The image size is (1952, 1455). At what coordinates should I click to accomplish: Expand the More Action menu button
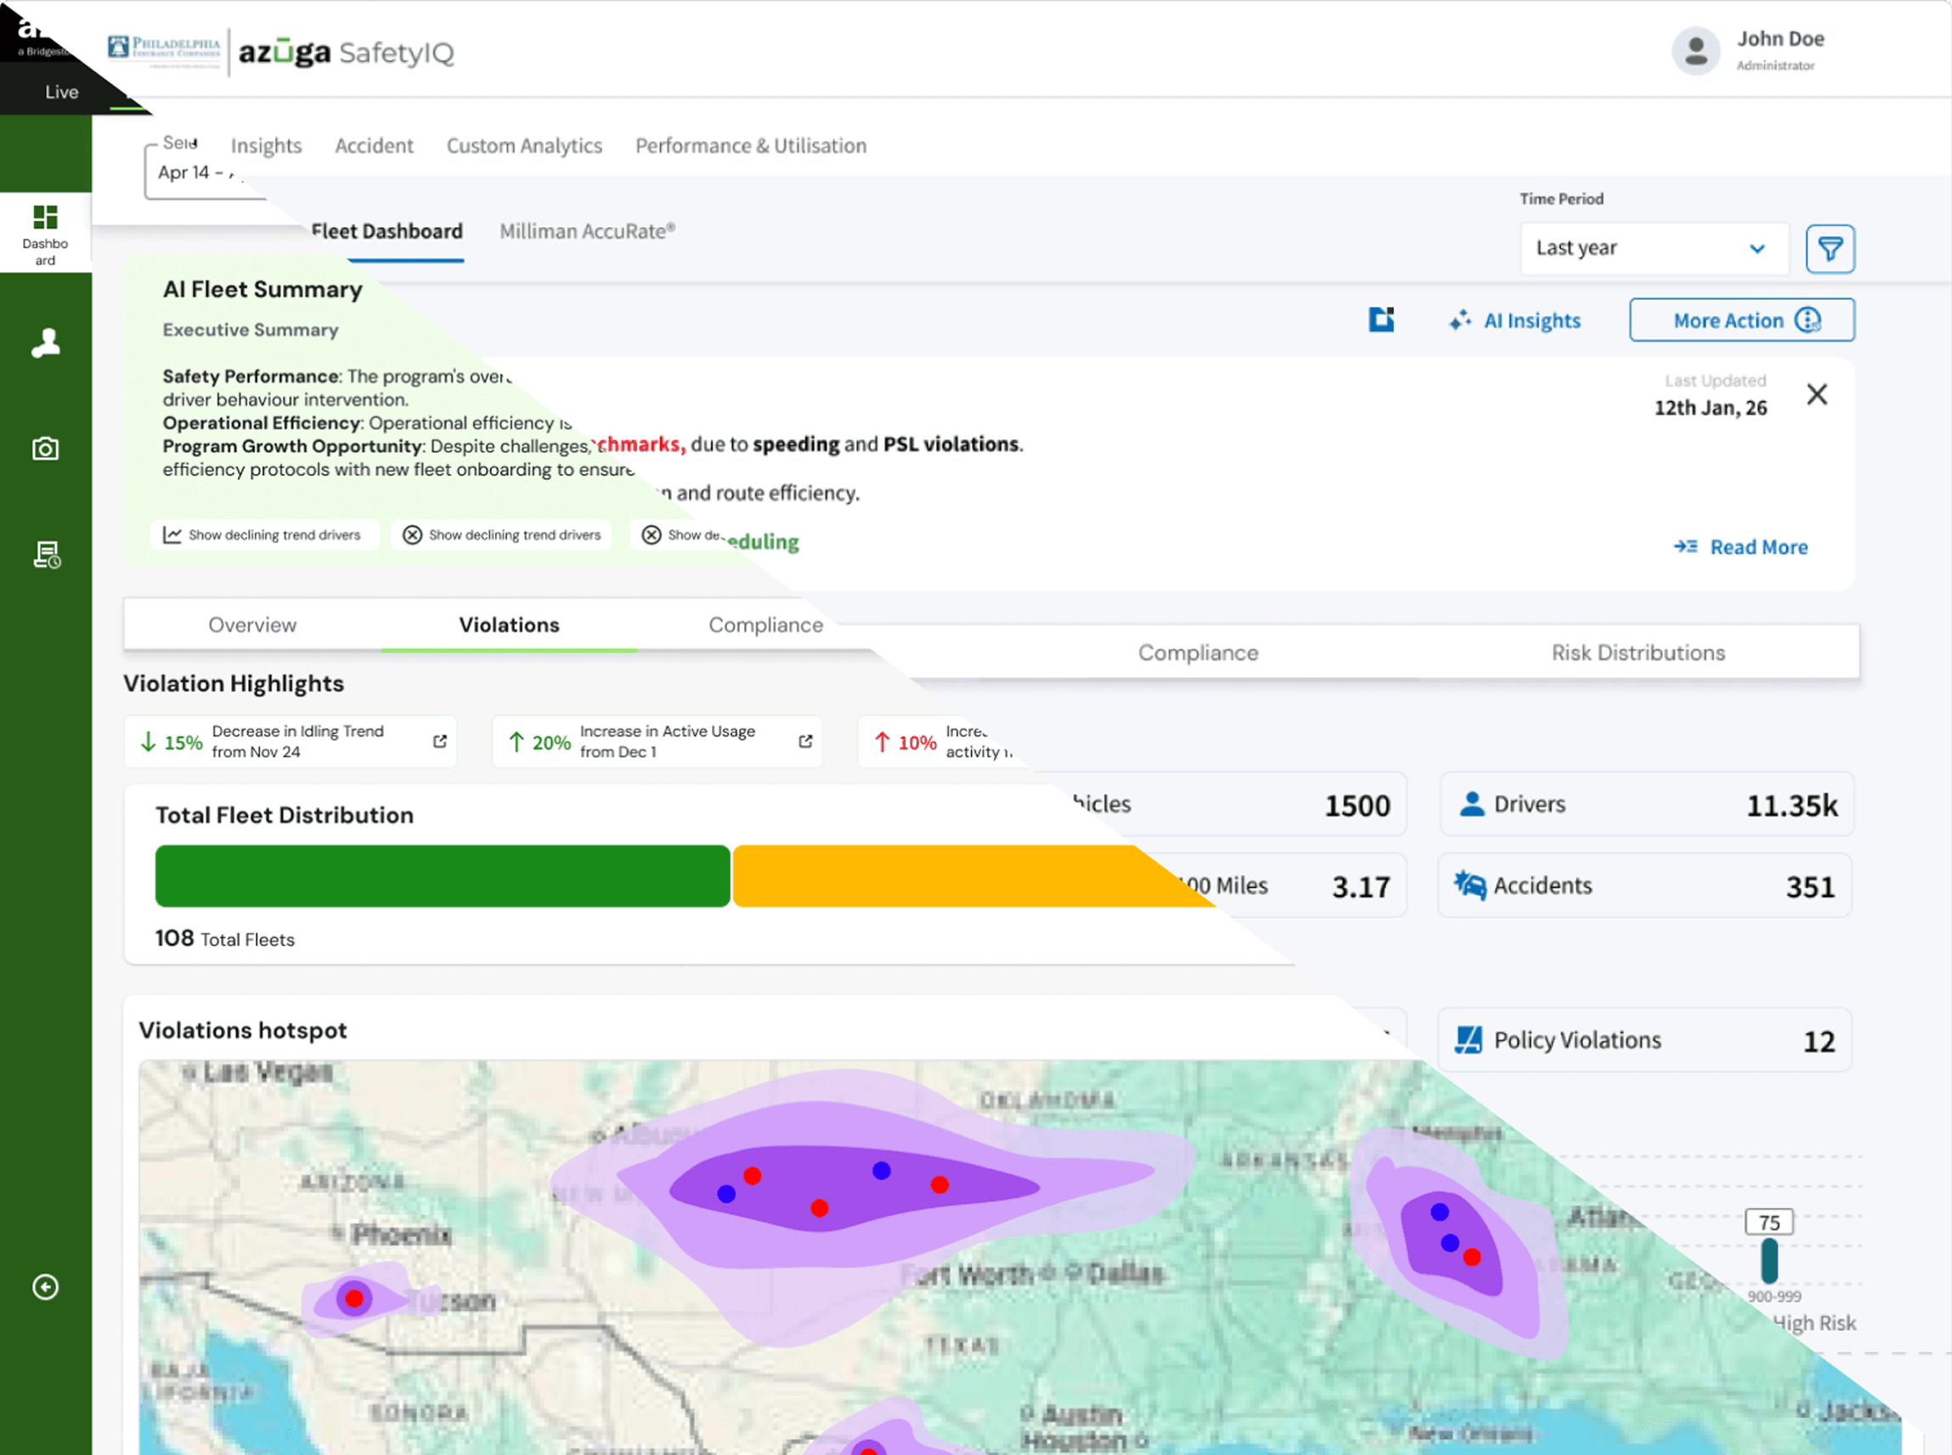coord(1740,319)
